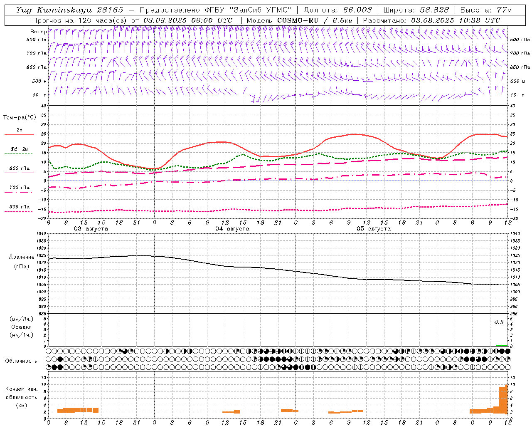Click the '700 гПа' temperature legend entry

(20, 188)
